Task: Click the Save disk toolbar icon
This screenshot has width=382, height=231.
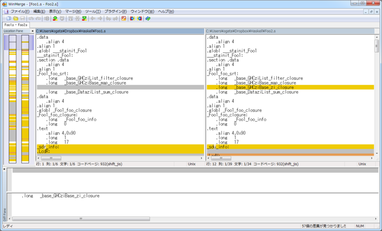Action: pyautogui.click(x=22, y=19)
